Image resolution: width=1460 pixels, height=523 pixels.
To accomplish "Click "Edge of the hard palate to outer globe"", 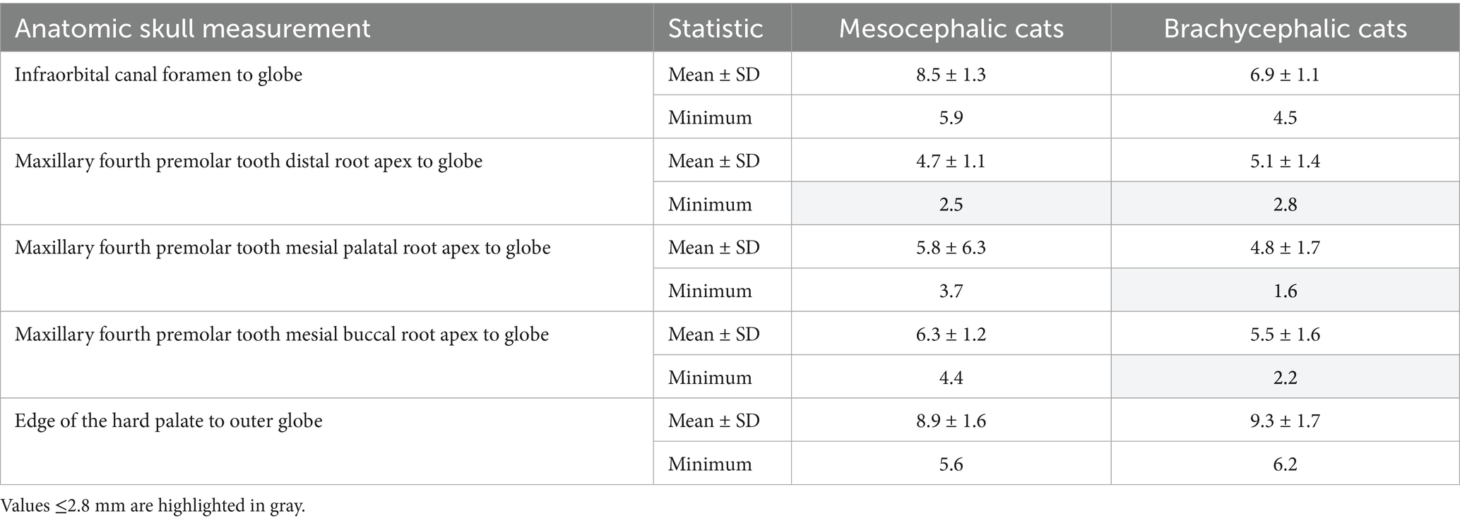I will pos(169,421).
